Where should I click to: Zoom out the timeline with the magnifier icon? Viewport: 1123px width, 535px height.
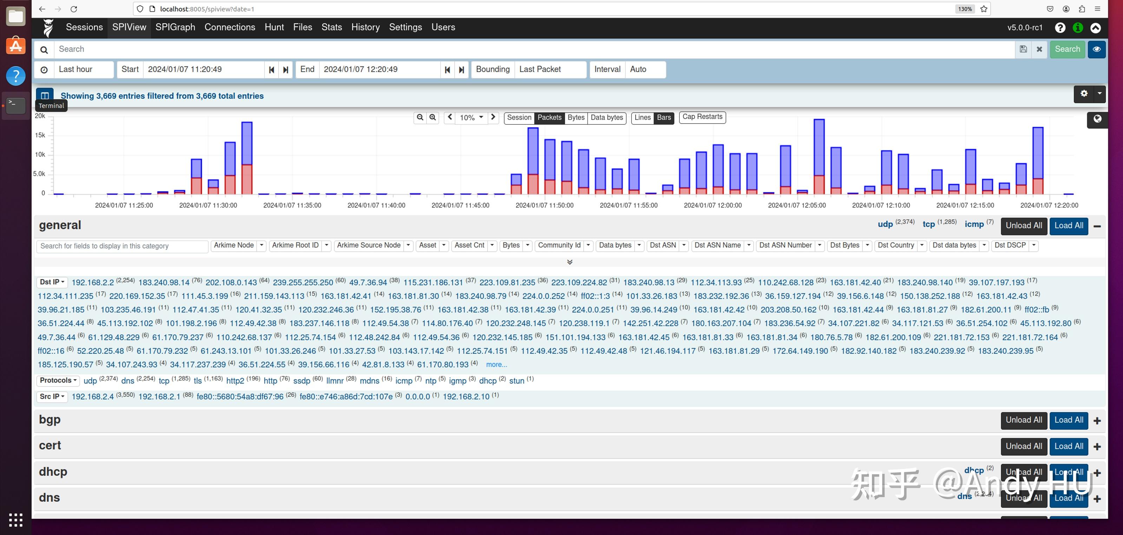(x=420, y=117)
